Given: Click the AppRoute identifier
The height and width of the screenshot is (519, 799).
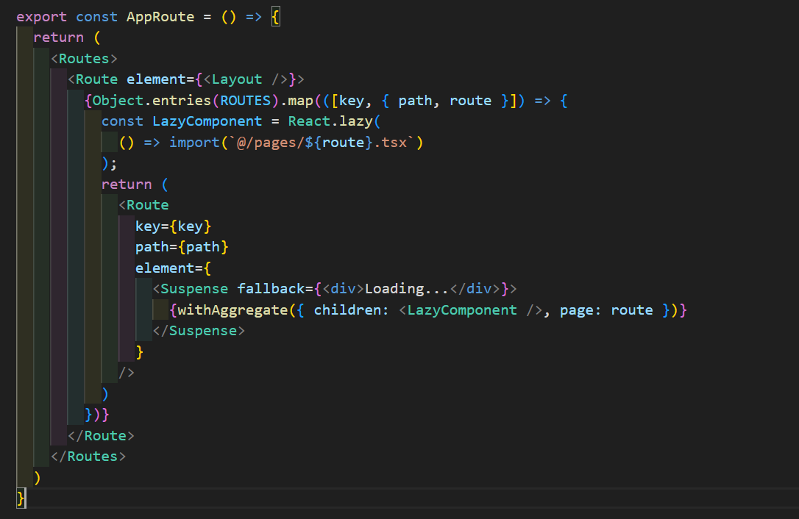Looking at the screenshot, I should click(160, 17).
